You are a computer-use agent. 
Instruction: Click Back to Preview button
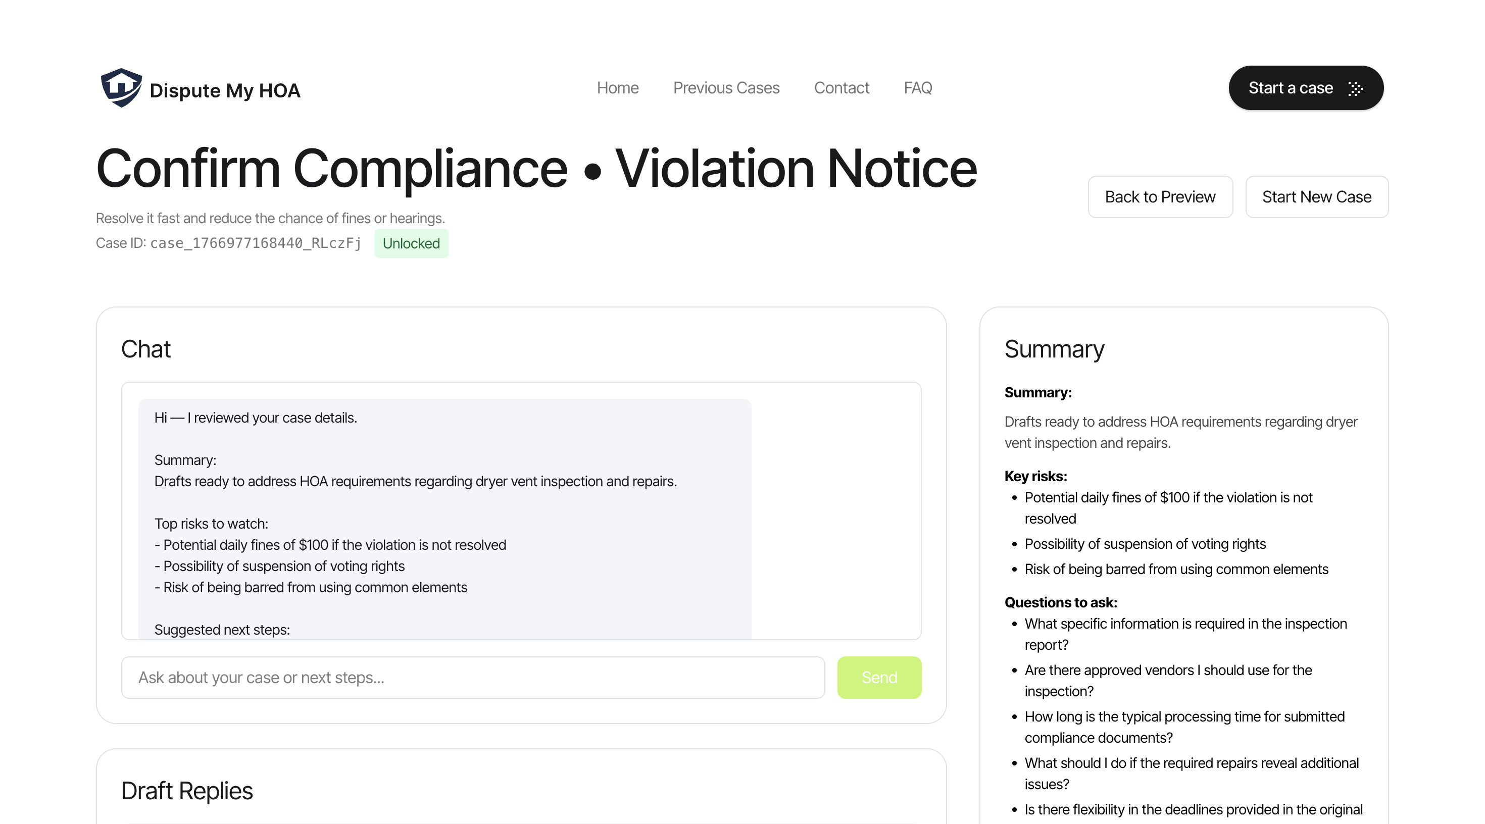coord(1159,196)
